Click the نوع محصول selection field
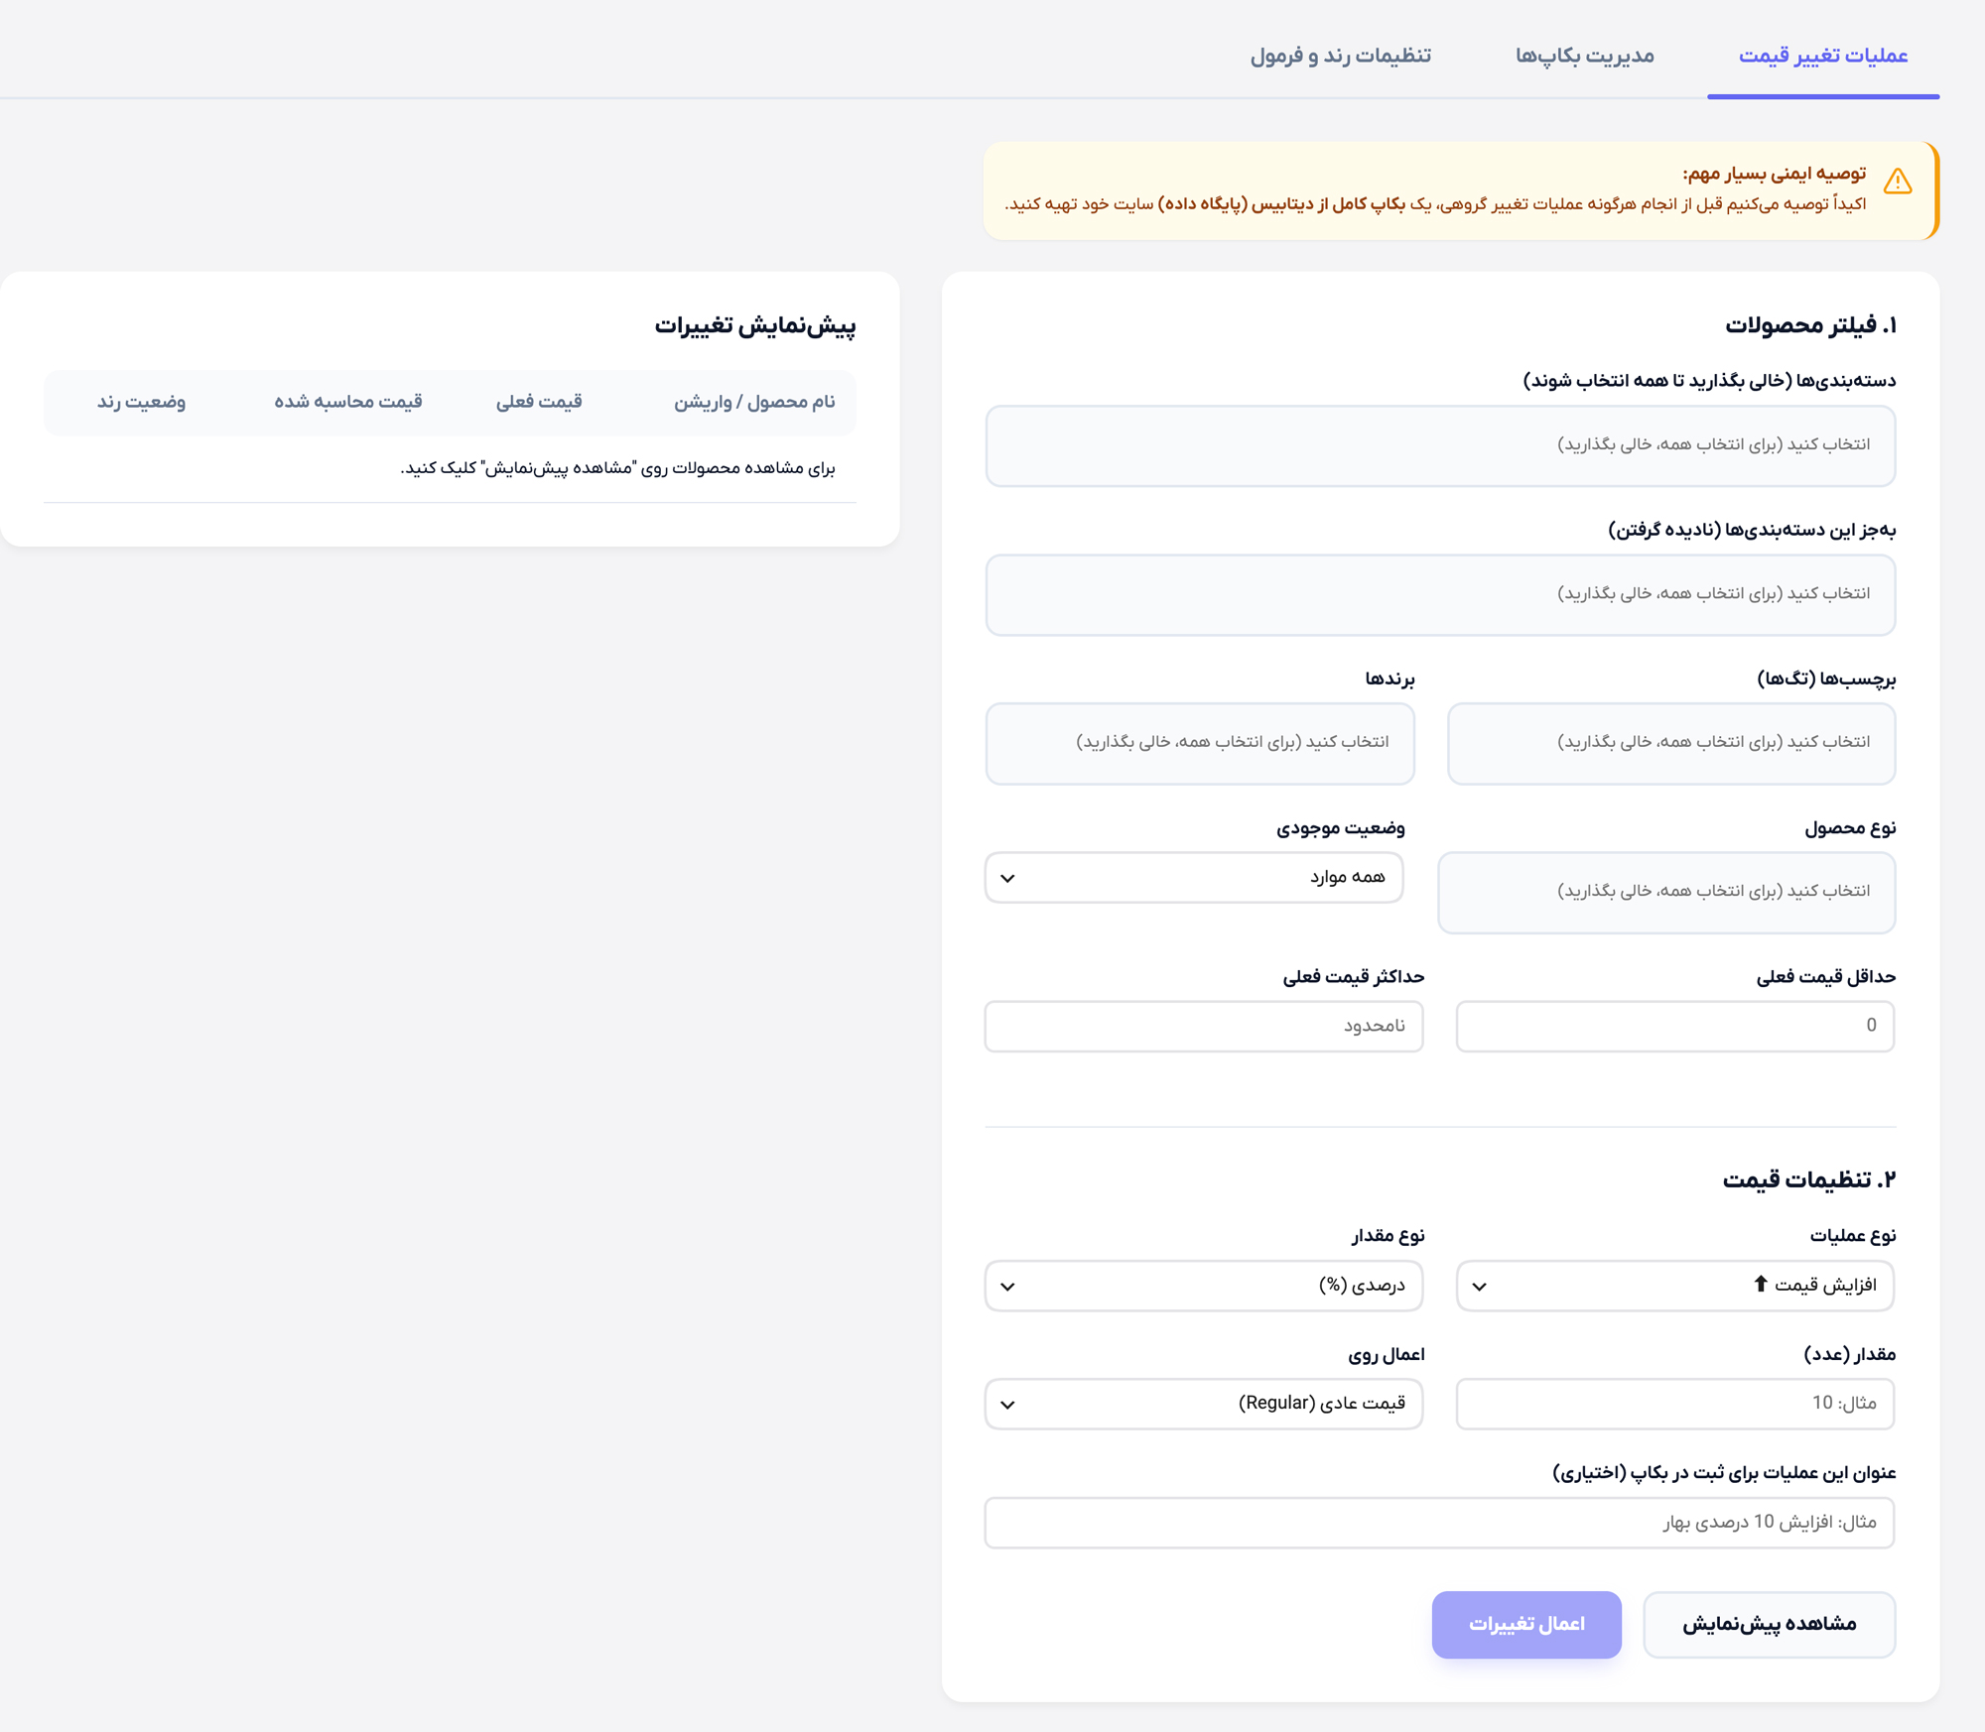Screen dimensions: 1985x1732 tap(1666, 892)
